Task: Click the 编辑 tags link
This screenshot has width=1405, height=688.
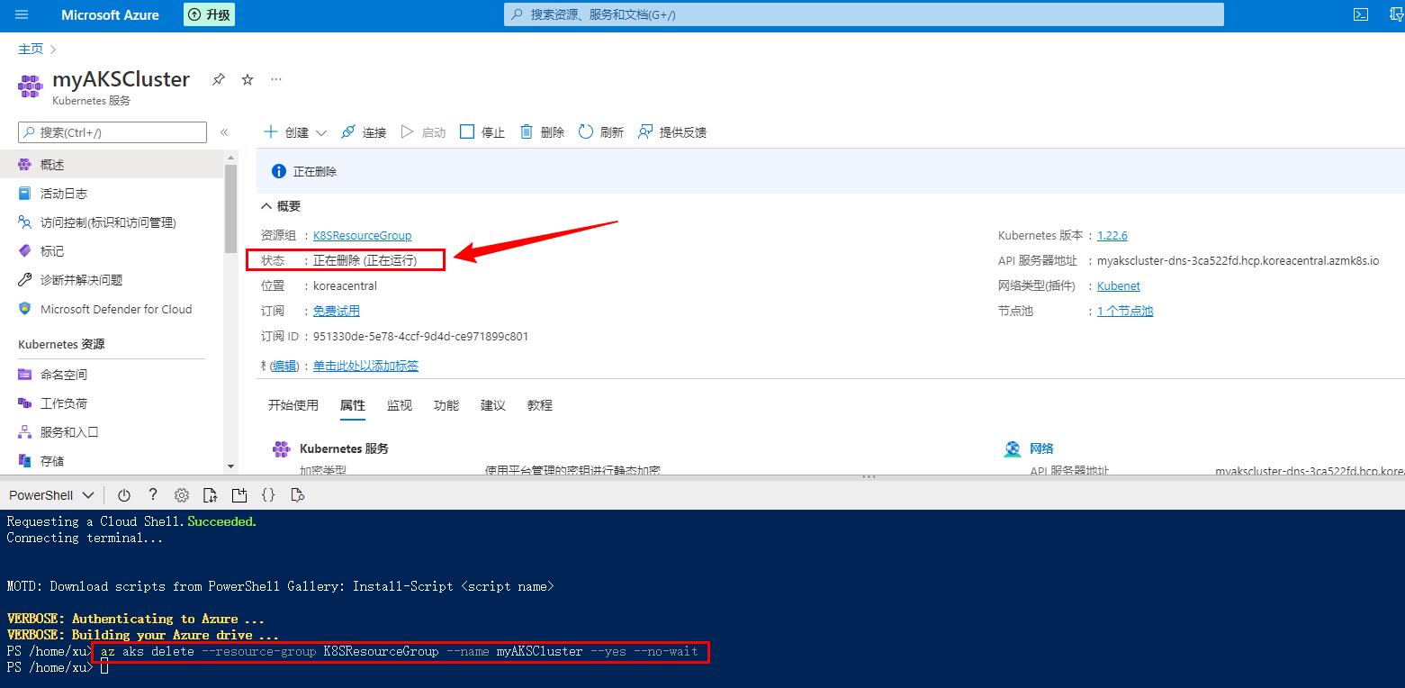Action: 284,366
